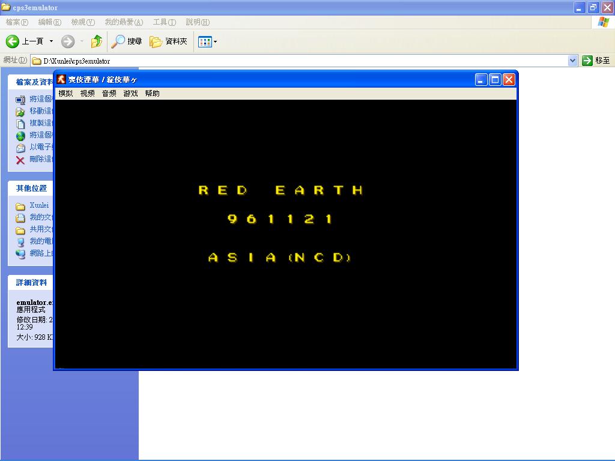Maximize the emulator window

tap(495, 79)
